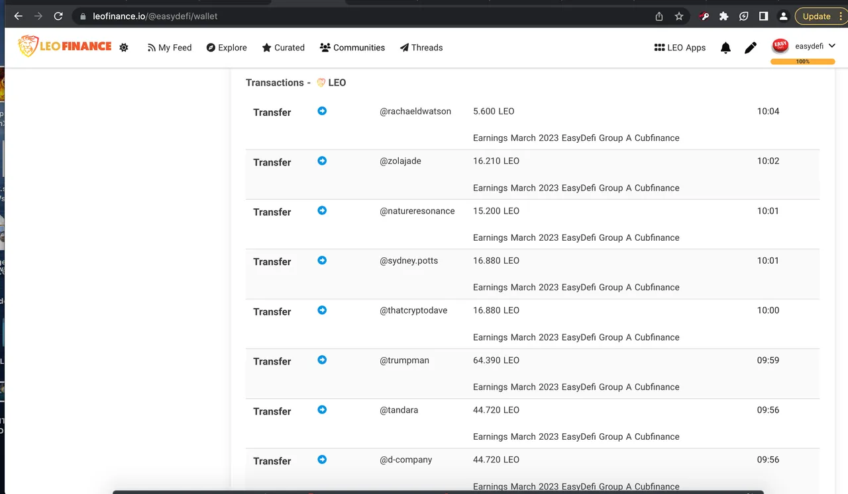Click the blue arrow icon in thatcryptodave row
The height and width of the screenshot is (494, 848).
coord(322,310)
